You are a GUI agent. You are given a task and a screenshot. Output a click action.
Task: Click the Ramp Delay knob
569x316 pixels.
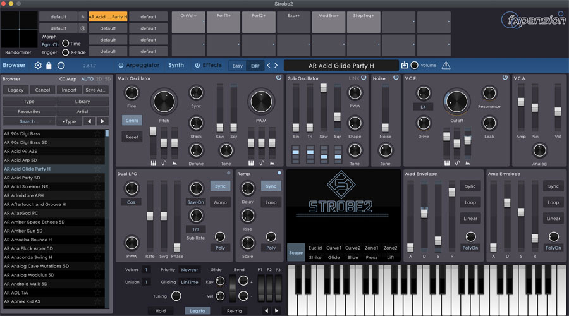coord(247,189)
